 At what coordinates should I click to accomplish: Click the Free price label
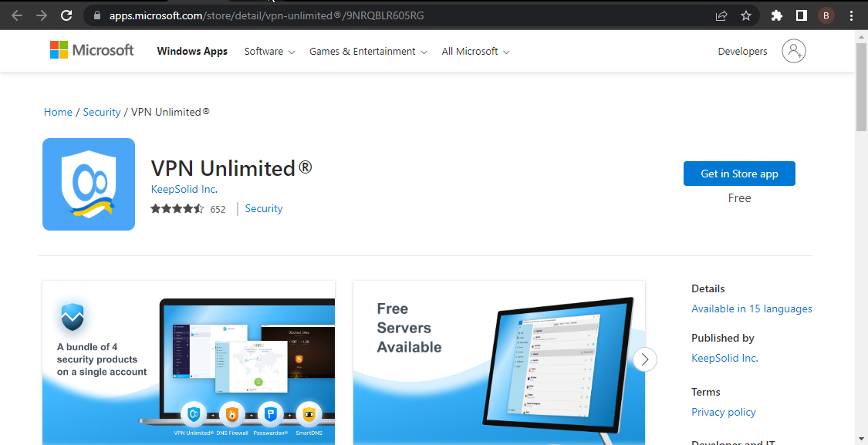click(x=740, y=198)
